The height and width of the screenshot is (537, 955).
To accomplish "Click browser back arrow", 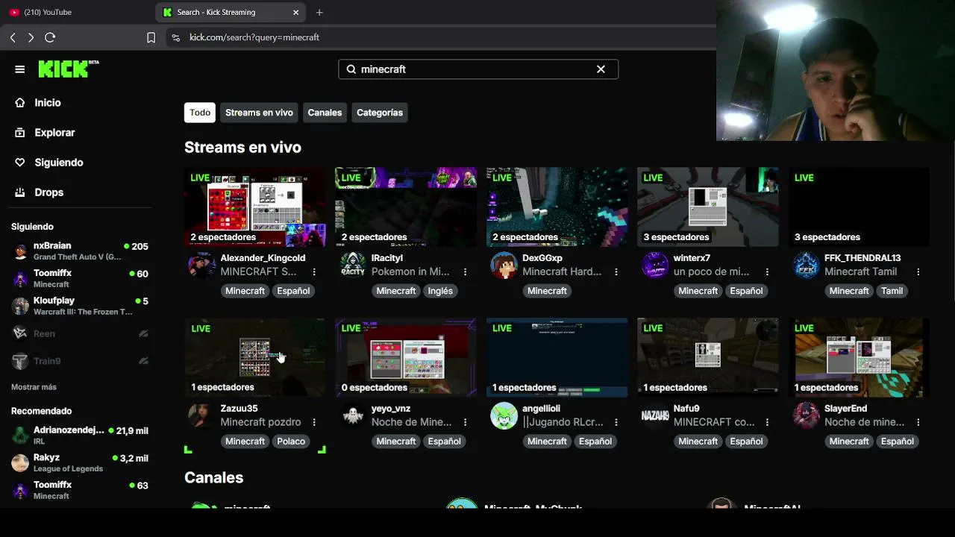I will coord(13,37).
